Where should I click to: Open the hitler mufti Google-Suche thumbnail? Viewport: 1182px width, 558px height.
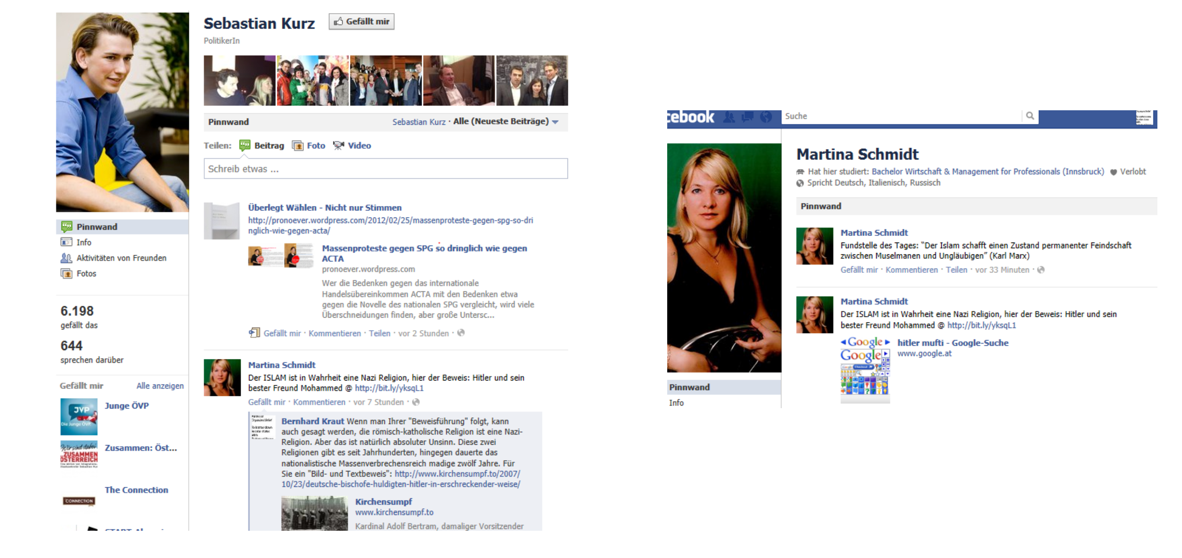pos(865,371)
